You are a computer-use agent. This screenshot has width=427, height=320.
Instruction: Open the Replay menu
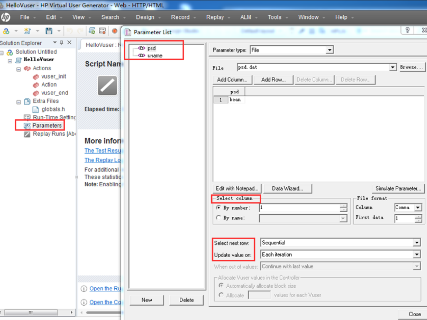(x=215, y=17)
